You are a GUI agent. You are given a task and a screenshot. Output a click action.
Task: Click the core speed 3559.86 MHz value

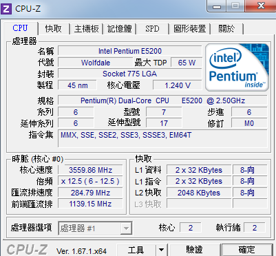tap(90, 170)
